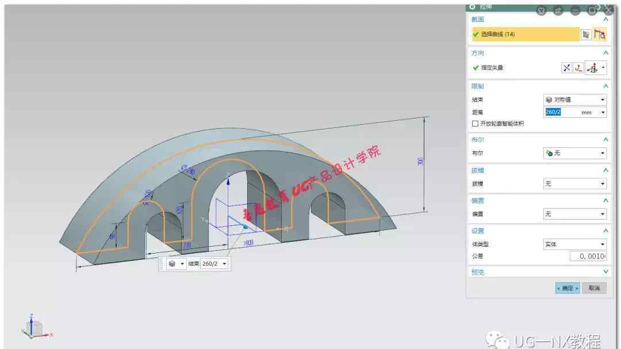
Task: Collapse the 限制 section
Action: coord(605,86)
